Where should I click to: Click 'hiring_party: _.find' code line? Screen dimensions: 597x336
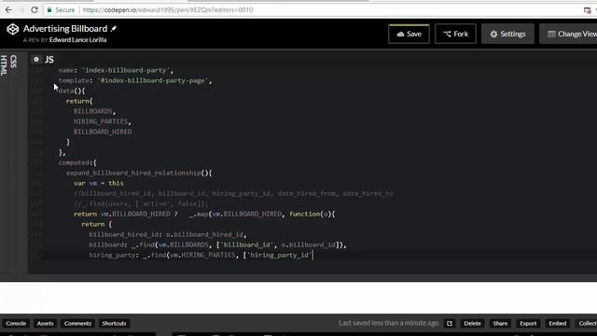201,255
